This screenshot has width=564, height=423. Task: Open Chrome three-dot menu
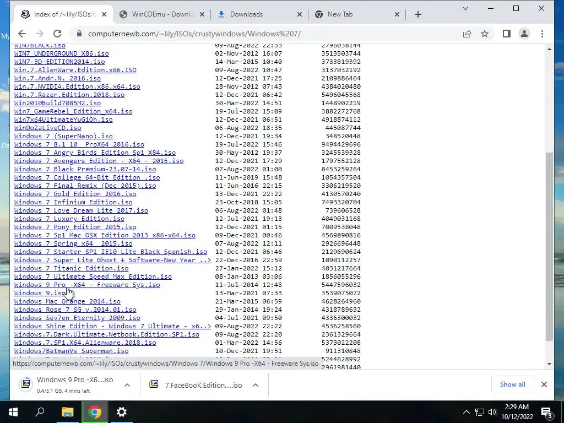point(542,34)
